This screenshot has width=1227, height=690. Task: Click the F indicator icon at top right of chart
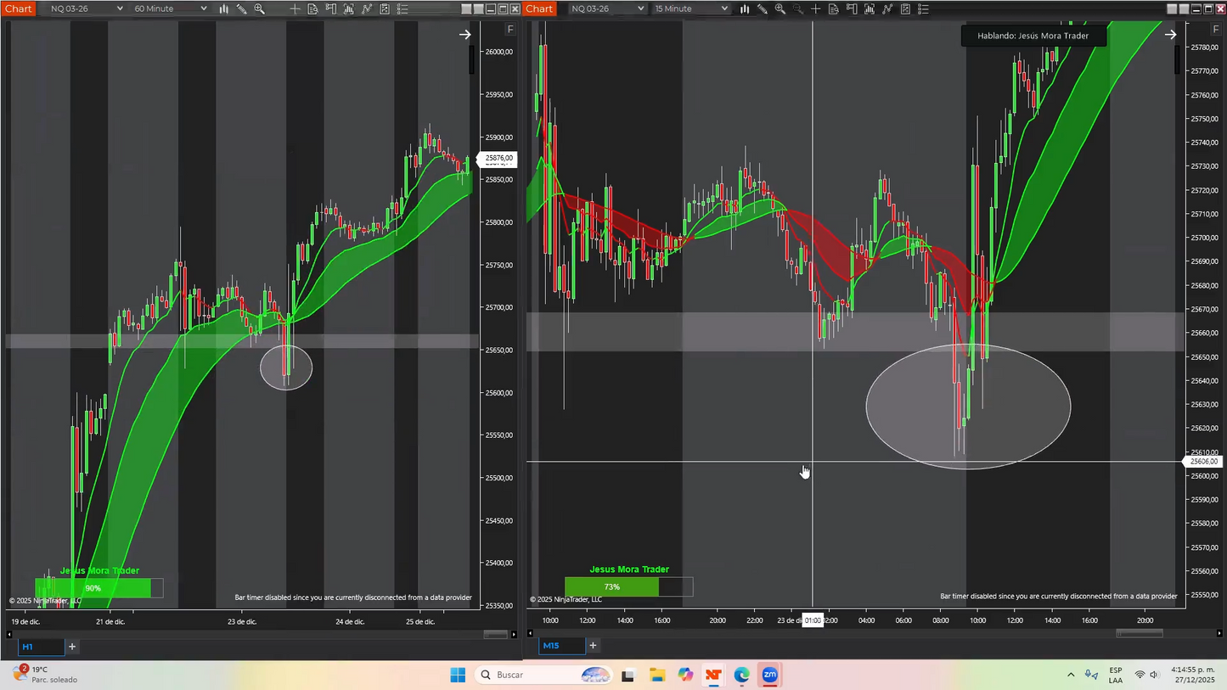(1216, 29)
